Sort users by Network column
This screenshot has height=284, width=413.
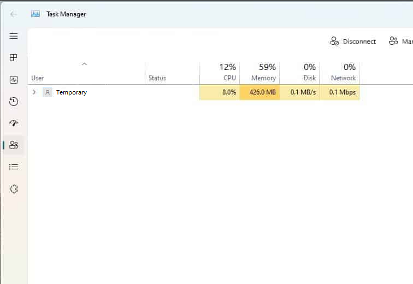pos(339,72)
